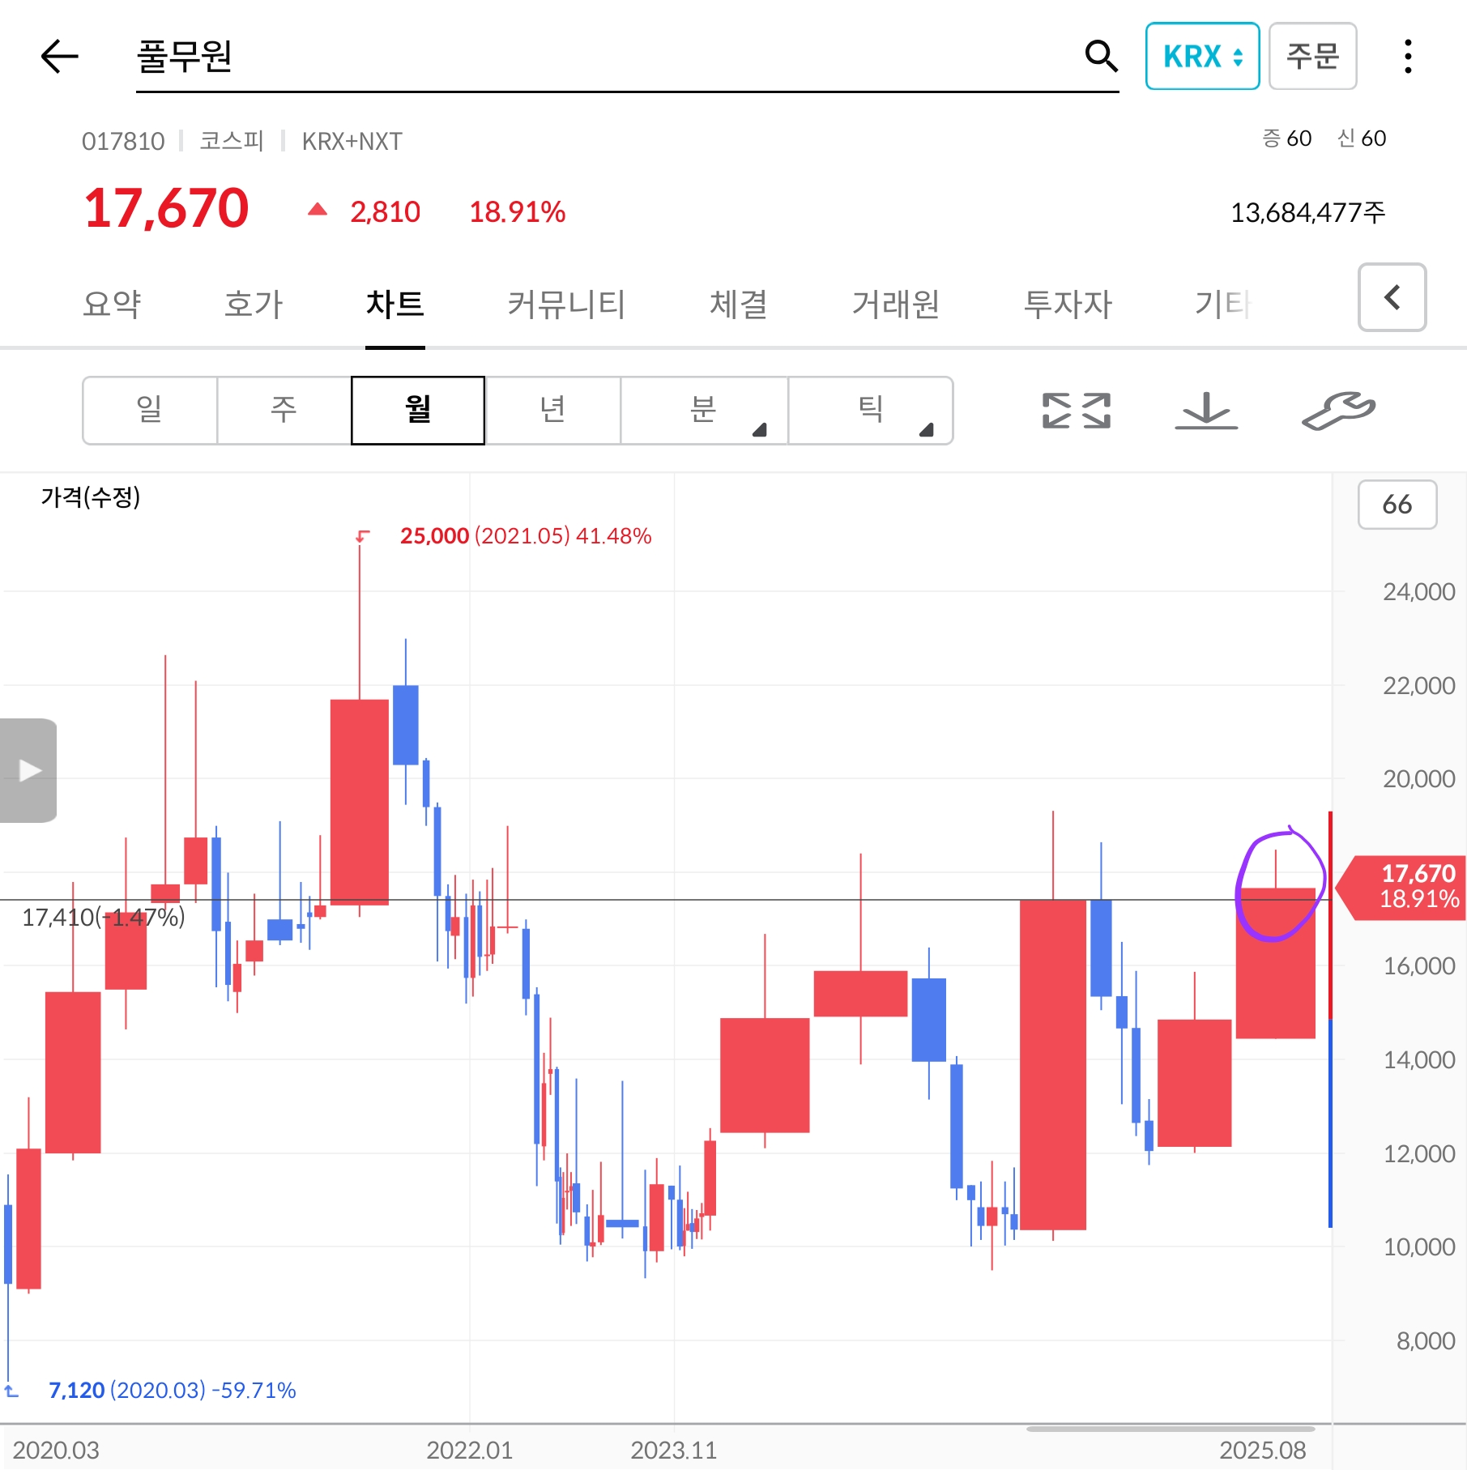This screenshot has height=1470, width=1467.
Task: Open the KRX exchange selector
Action: tap(1202, 56)
